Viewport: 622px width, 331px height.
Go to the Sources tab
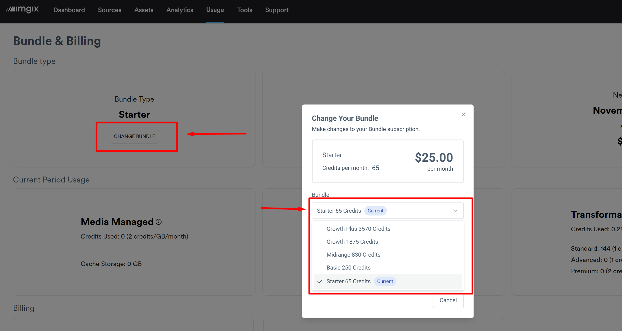click(x=110, y=10)
